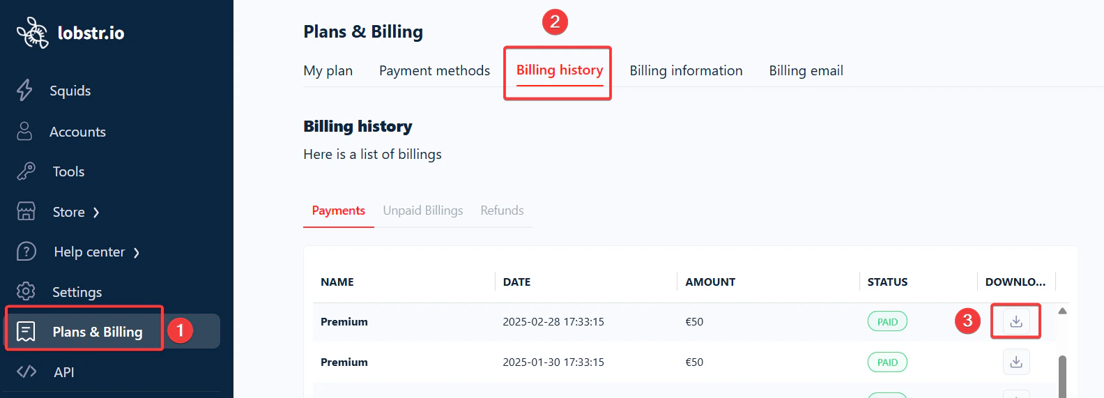Click the table scrollbar up arrow
Viewport: 1104px width, 398px height.
click(x=1062, y=311)
